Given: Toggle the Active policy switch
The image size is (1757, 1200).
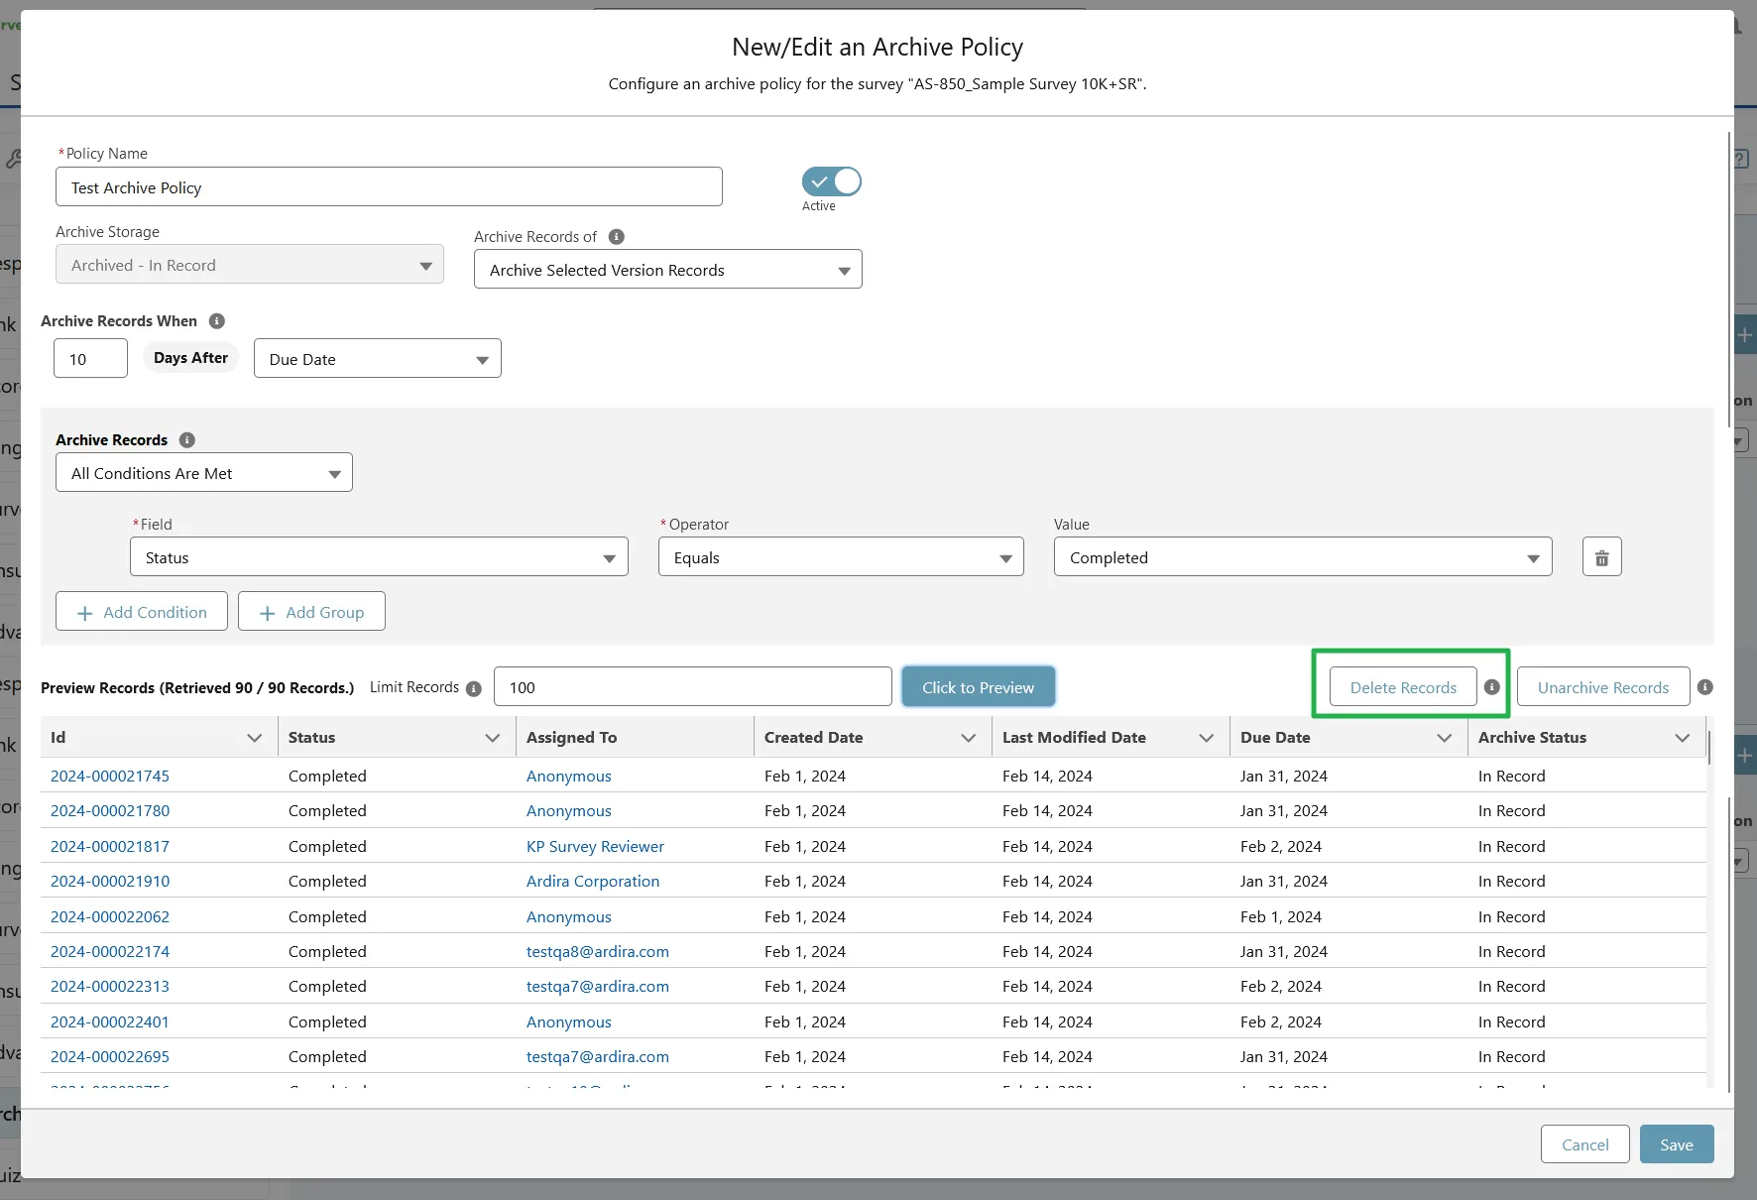Looking at the screenshot, I should pyautogui.click(x=831, y=182).
